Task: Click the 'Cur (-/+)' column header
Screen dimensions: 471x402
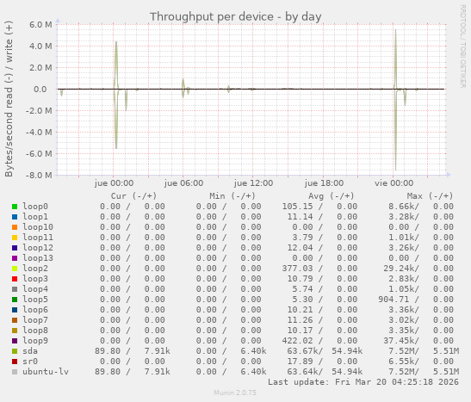Action: click(133, 196)
